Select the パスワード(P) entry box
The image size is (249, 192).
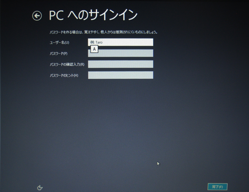click(120, 53)
